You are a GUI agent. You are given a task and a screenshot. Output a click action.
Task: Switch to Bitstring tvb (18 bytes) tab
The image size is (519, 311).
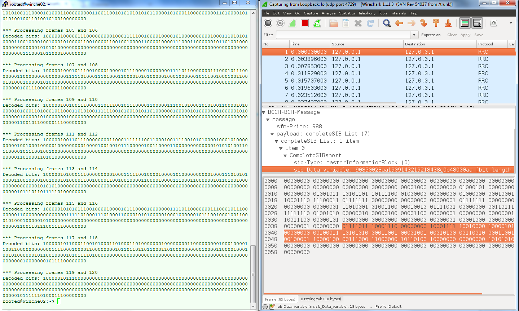[x=321, y=299]
